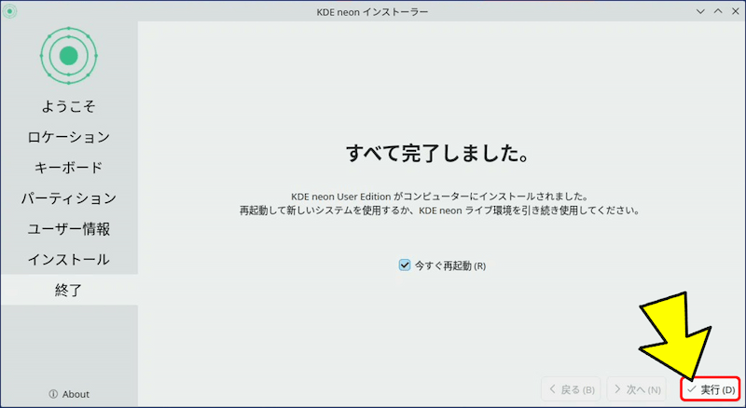Select the ユーザー情報 step in the sidebar
Viewport: 746px width, 408px height.
click(68, 229)
